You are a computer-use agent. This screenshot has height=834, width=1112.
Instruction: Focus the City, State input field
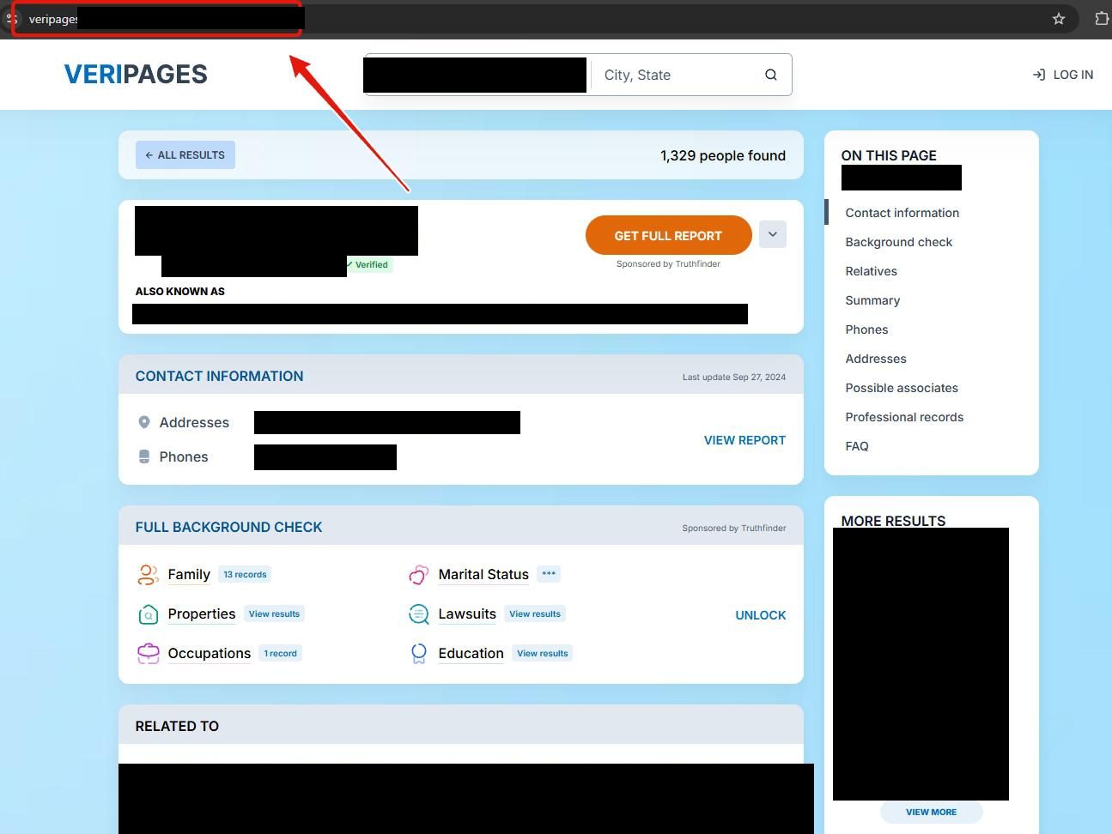tap(678, 75)
